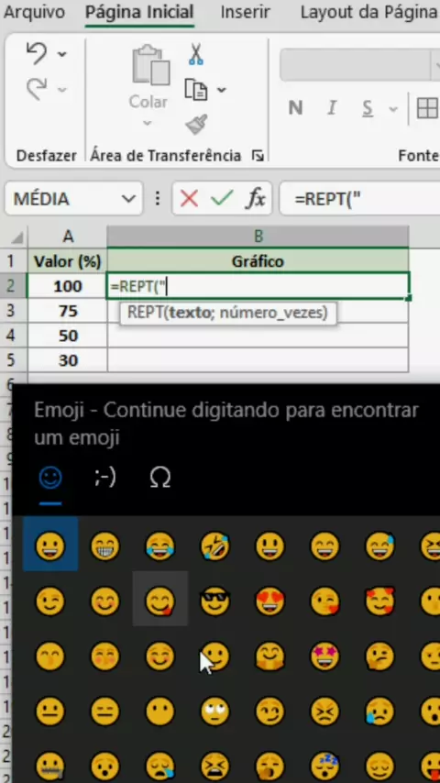Switch to kaomoji ;-) tab
The width and height of the screenshot is (440, 783).
(104, 478)
